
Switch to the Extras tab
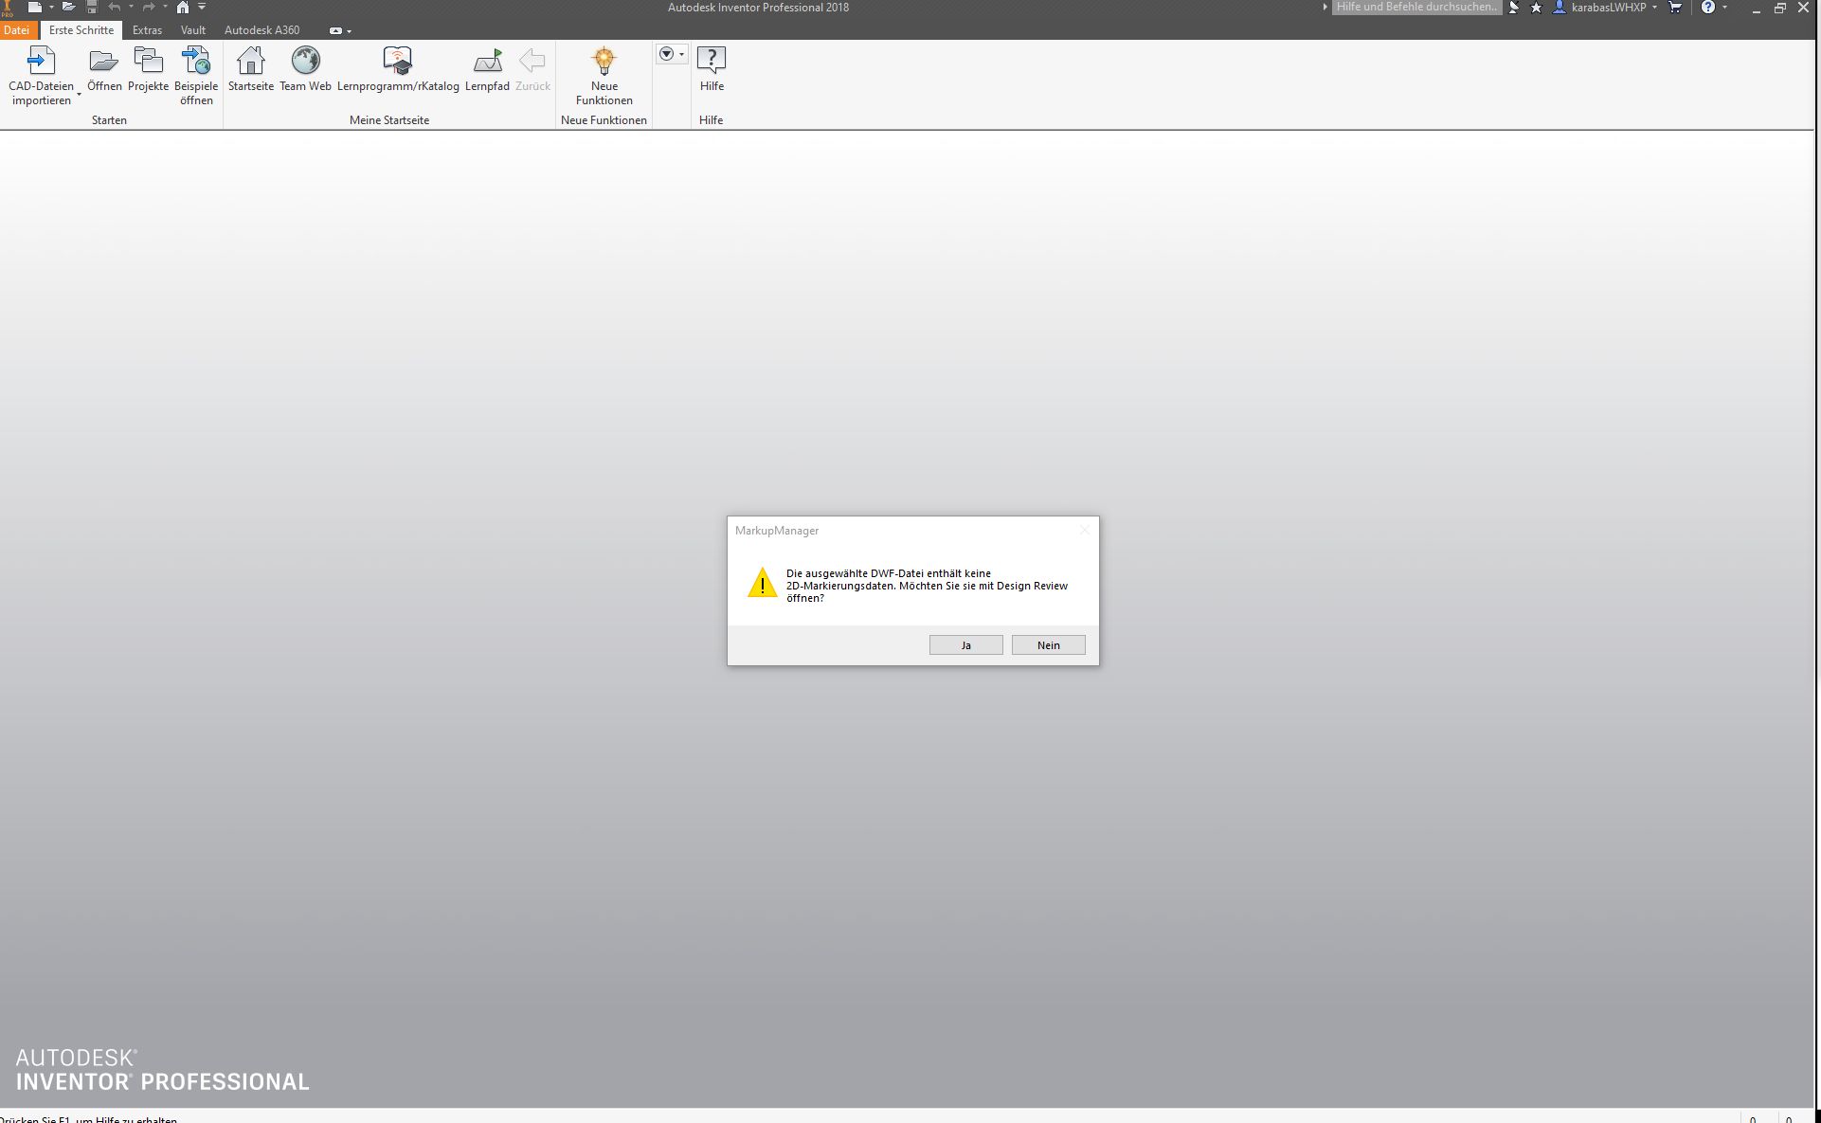coord(147,30)
